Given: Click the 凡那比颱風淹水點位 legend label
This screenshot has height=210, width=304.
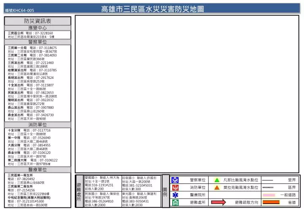Looking at the screenshot, I should (x=241, y=180).
